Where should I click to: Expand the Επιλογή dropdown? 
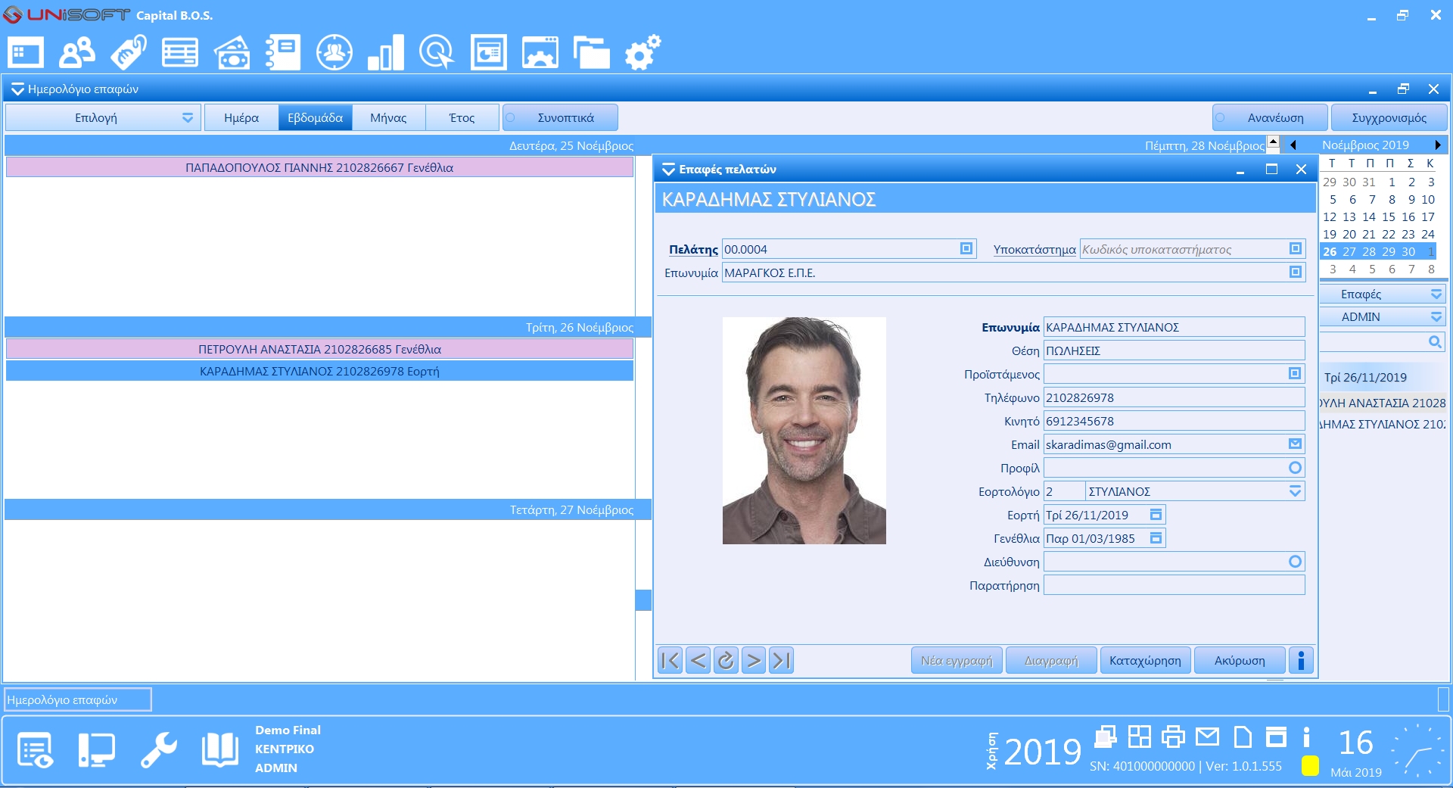click(x=103, y=118)
